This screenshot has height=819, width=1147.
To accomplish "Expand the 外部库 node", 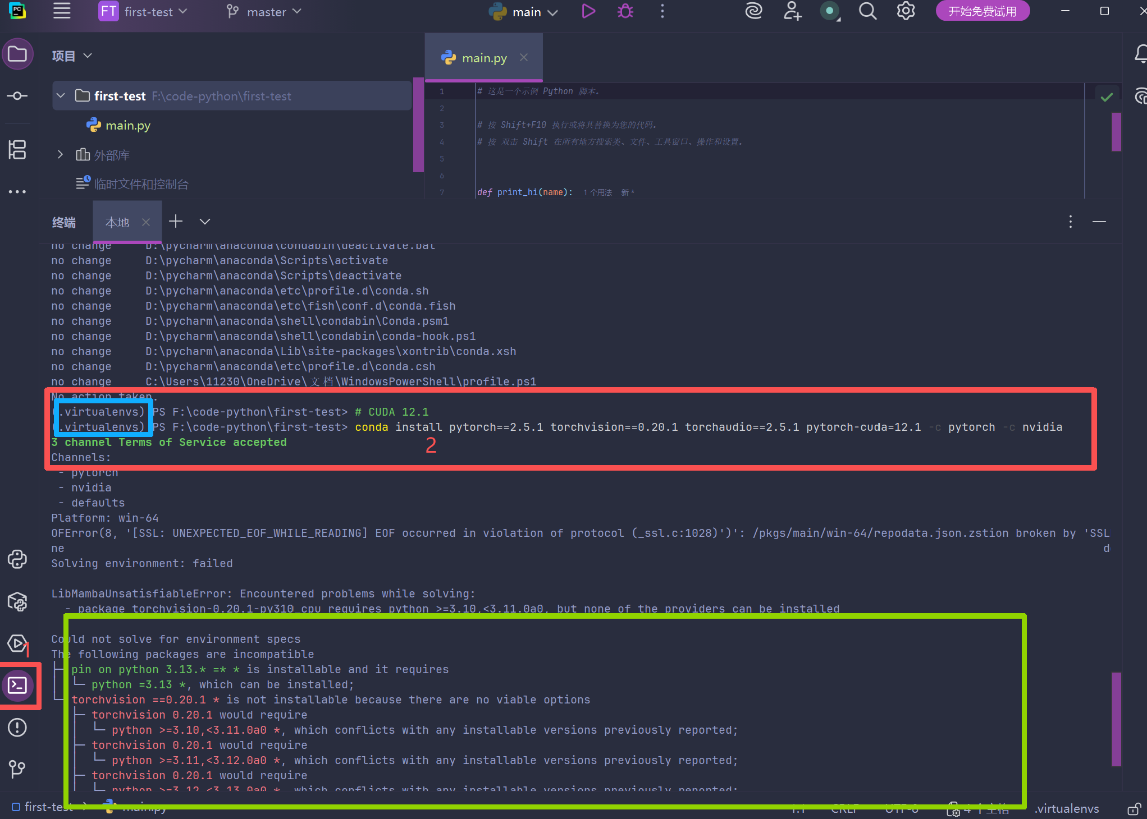I will point(60,155).
